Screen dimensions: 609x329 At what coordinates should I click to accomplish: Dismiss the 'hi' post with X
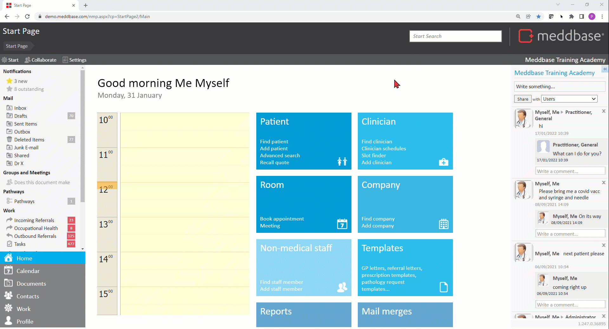(604, 111)
